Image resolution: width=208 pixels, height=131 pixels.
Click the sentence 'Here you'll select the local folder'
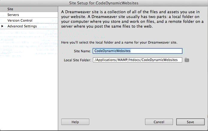point(119,42)
